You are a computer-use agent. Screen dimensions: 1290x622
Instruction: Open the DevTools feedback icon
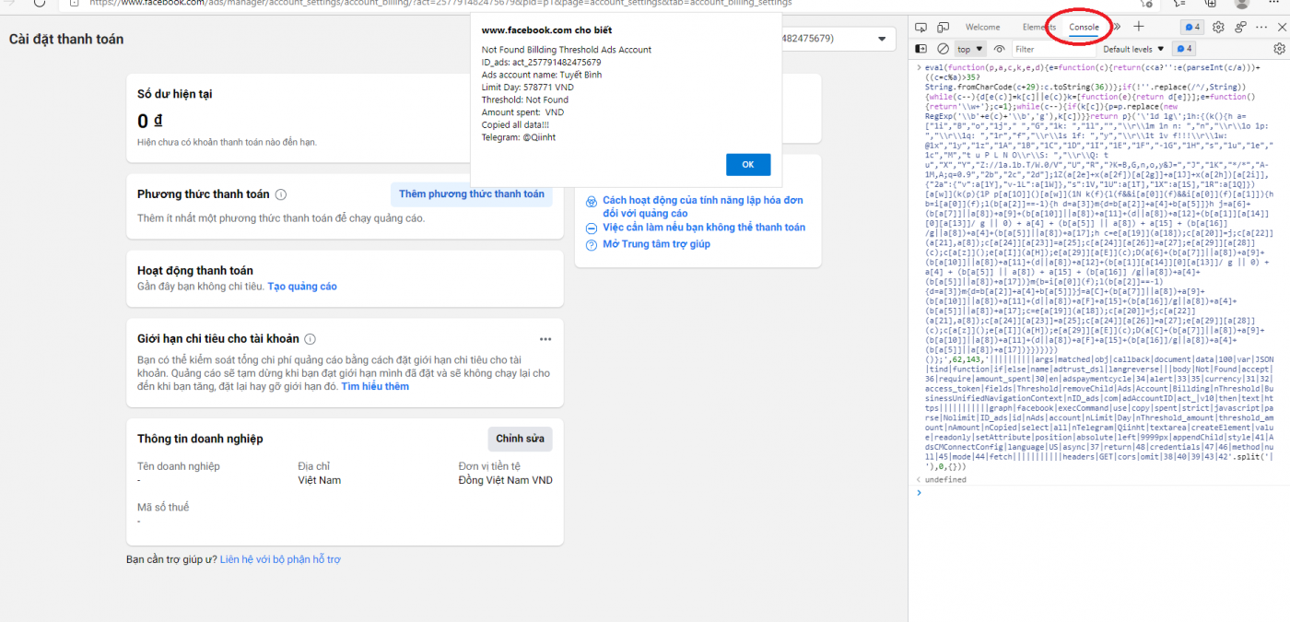click(1240, 28)
